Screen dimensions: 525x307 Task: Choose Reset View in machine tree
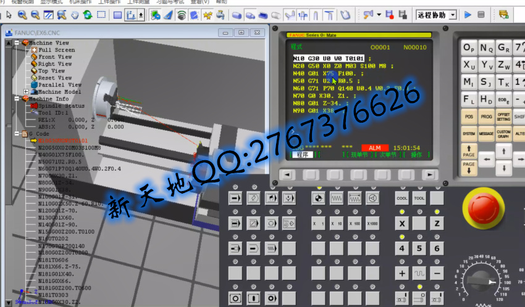pos(55,78)
